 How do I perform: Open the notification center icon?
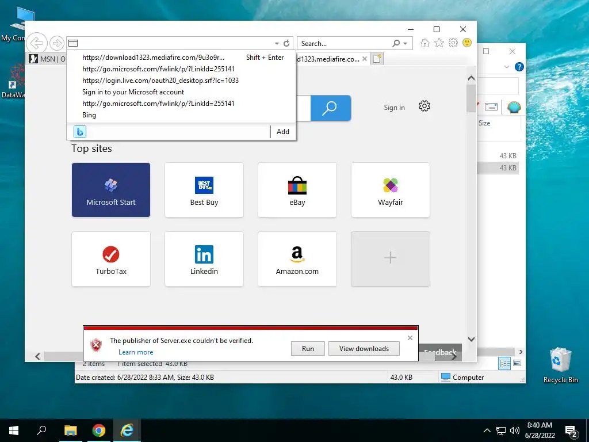(x=571, y=432)
